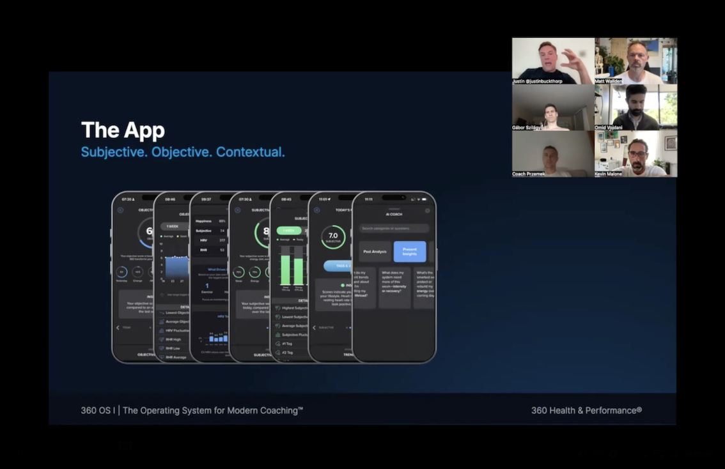Tap the Yesterday score ring
Viewport: 725px width, 469px height.
tap(121, 272)
